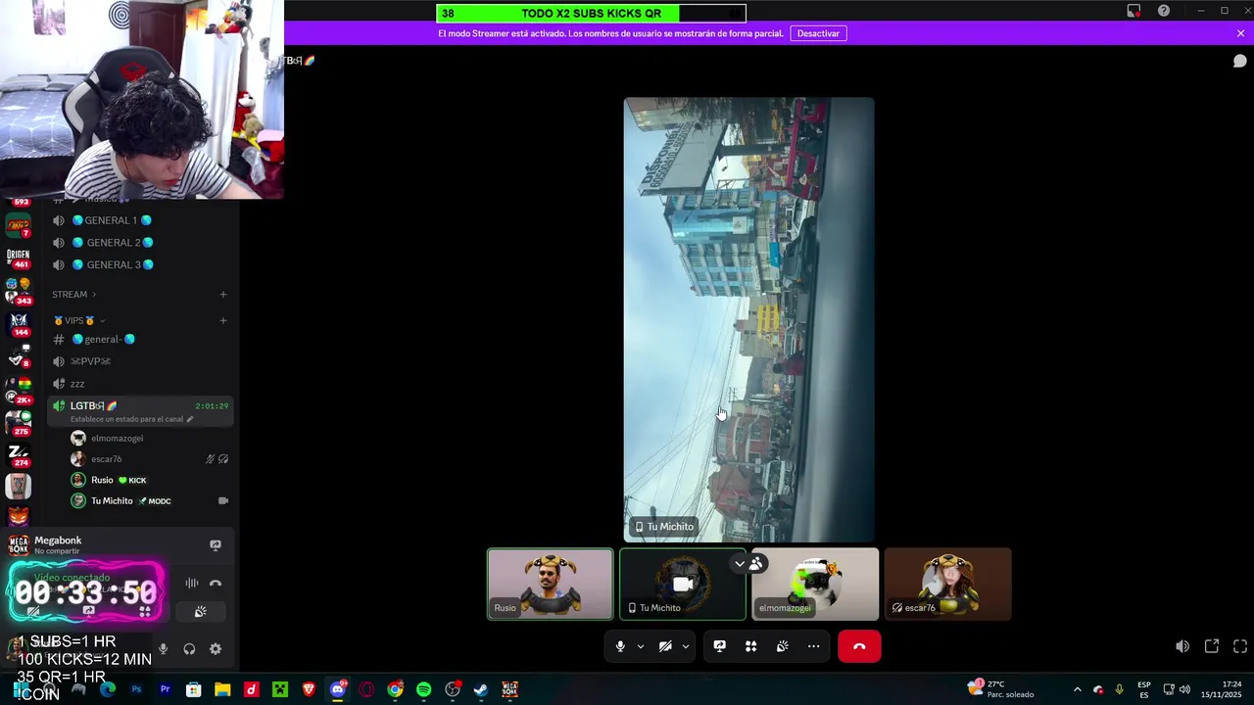Add channel to VIPS category
Image resolution: width=1254 pixels, height=705 pixels.
point(222,320)
